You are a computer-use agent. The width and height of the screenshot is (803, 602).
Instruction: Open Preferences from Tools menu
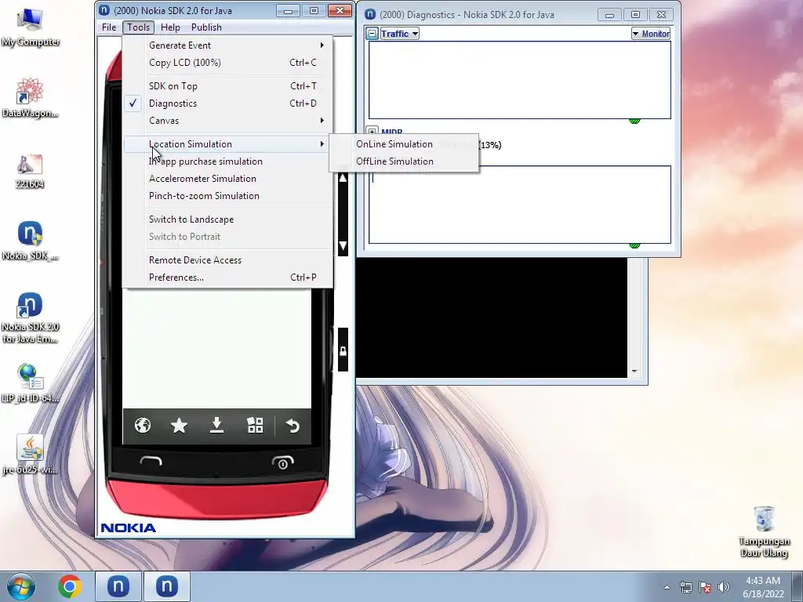(228, 277)
